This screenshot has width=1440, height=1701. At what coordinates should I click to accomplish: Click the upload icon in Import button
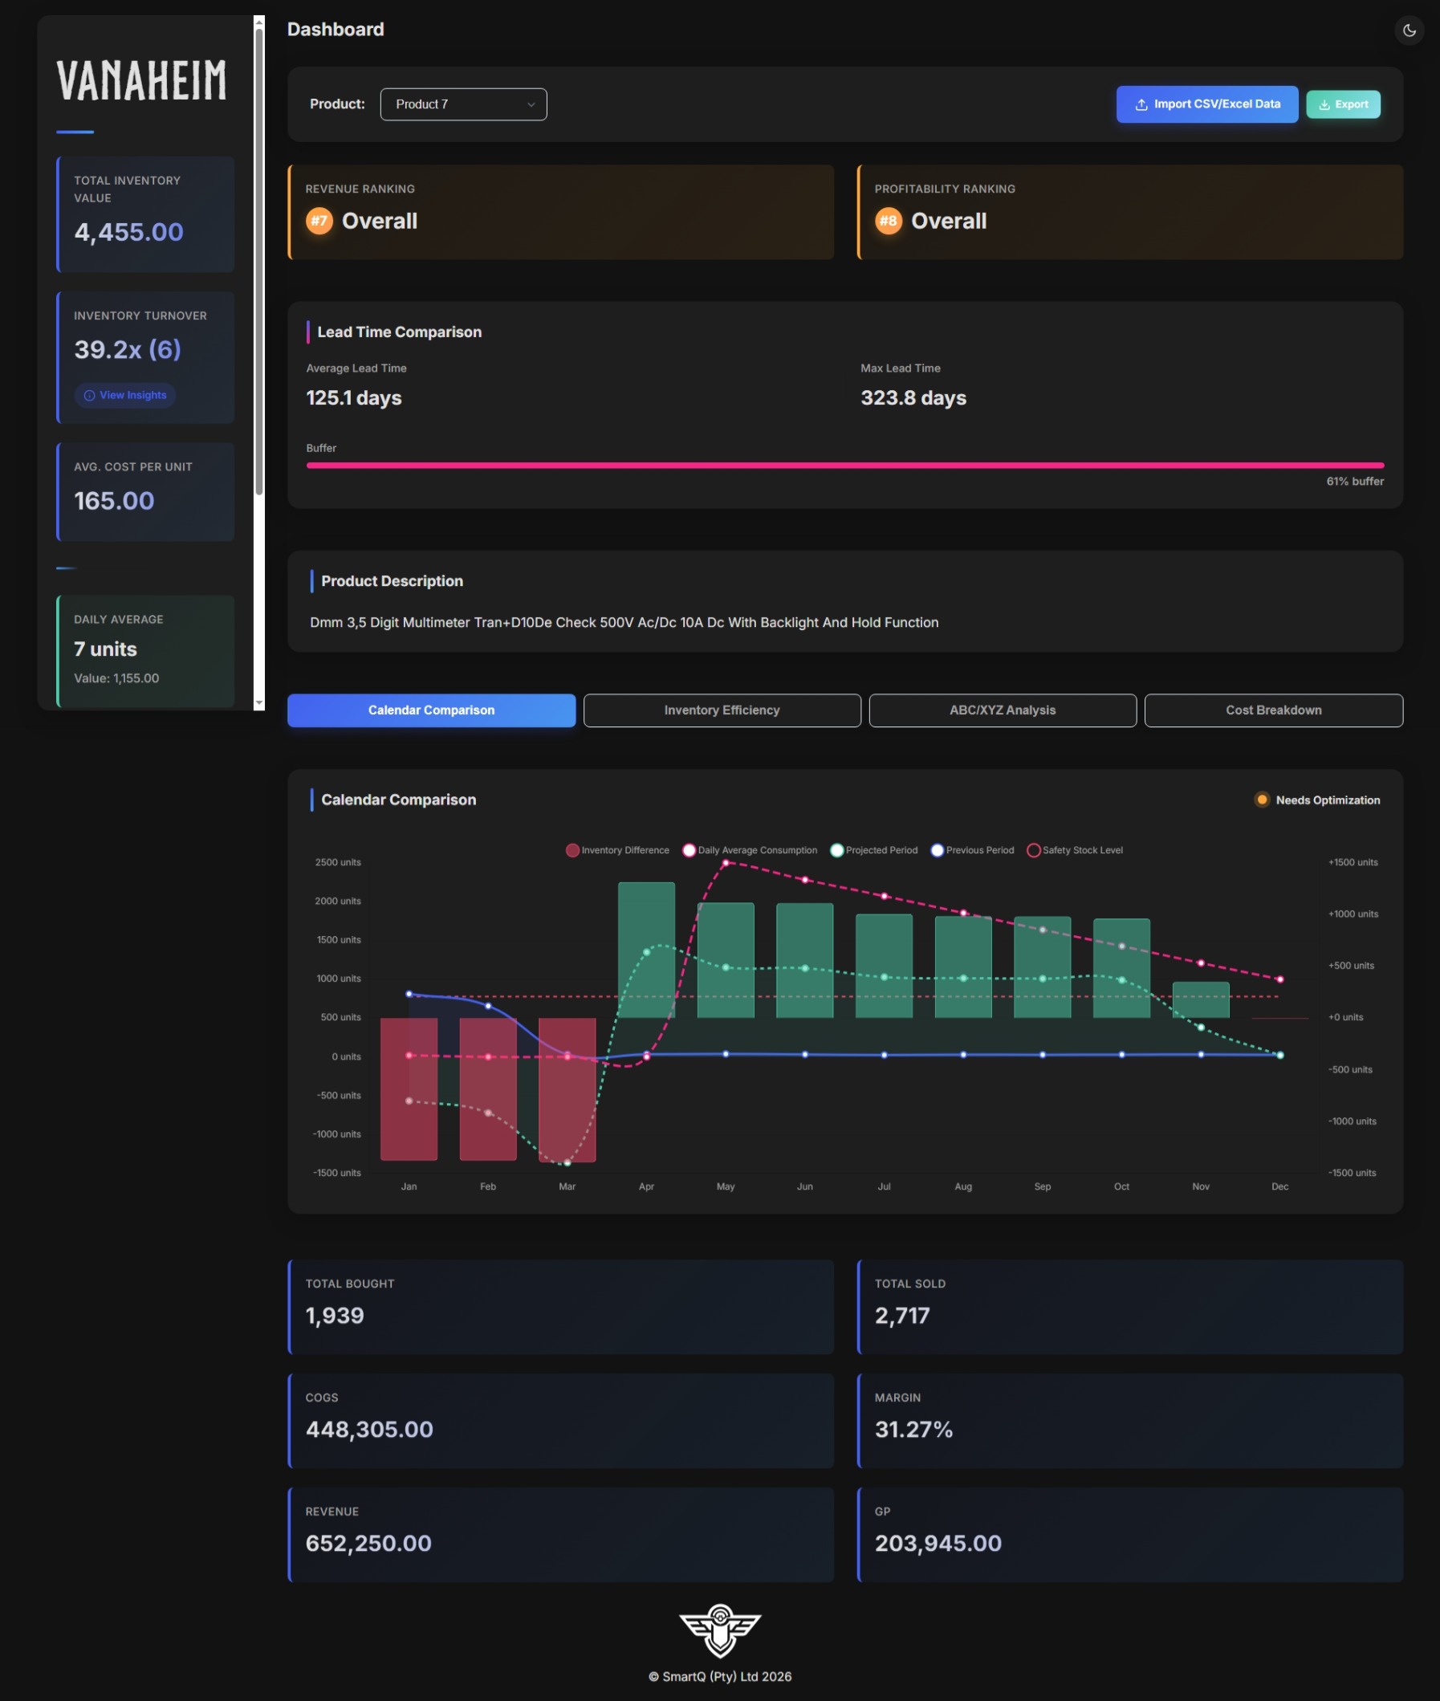(1141, 104)
